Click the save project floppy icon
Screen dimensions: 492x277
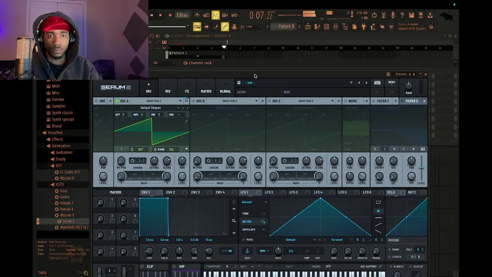coord(411,15)
